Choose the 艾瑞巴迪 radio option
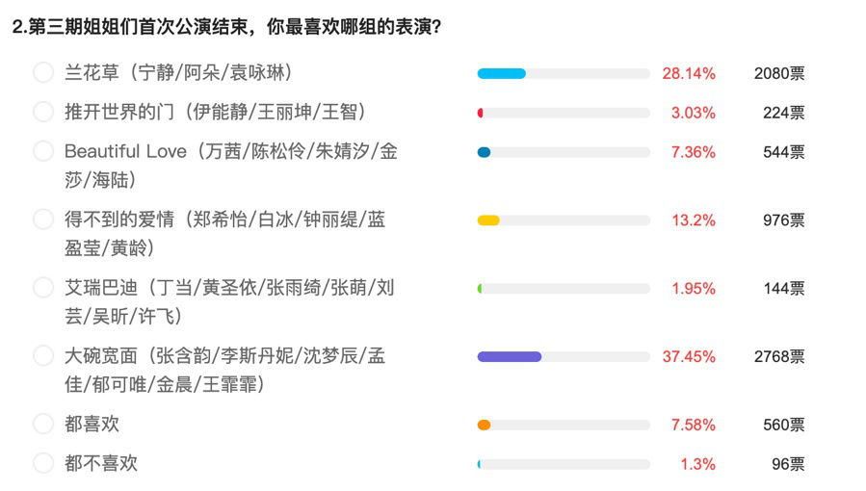 (x=43, y=288)
